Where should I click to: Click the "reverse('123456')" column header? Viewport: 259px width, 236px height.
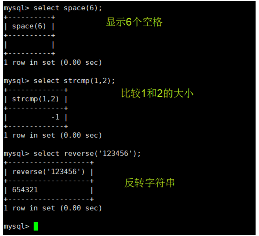pos(49,172)
